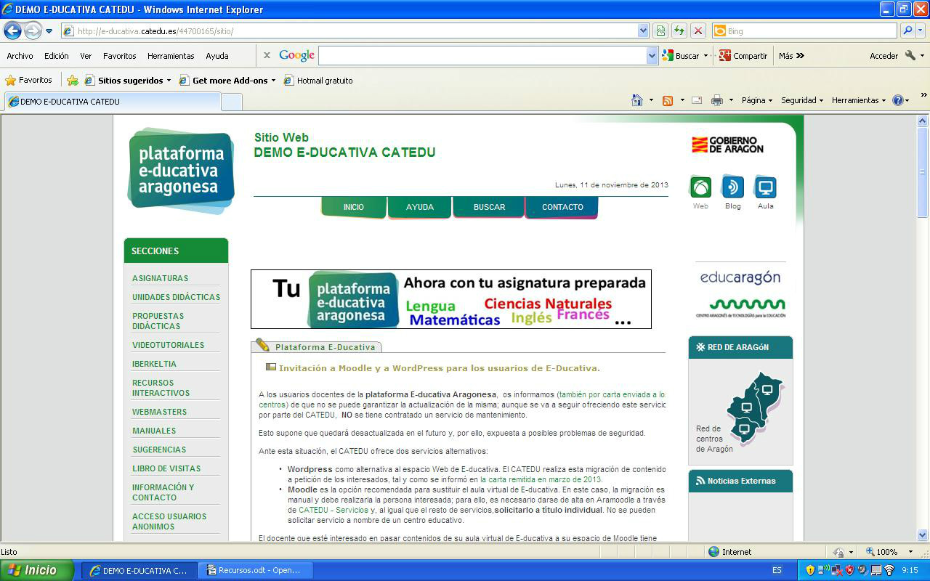
Task: Open the Herramientas menu in menu bar
Action: (171, 56)
